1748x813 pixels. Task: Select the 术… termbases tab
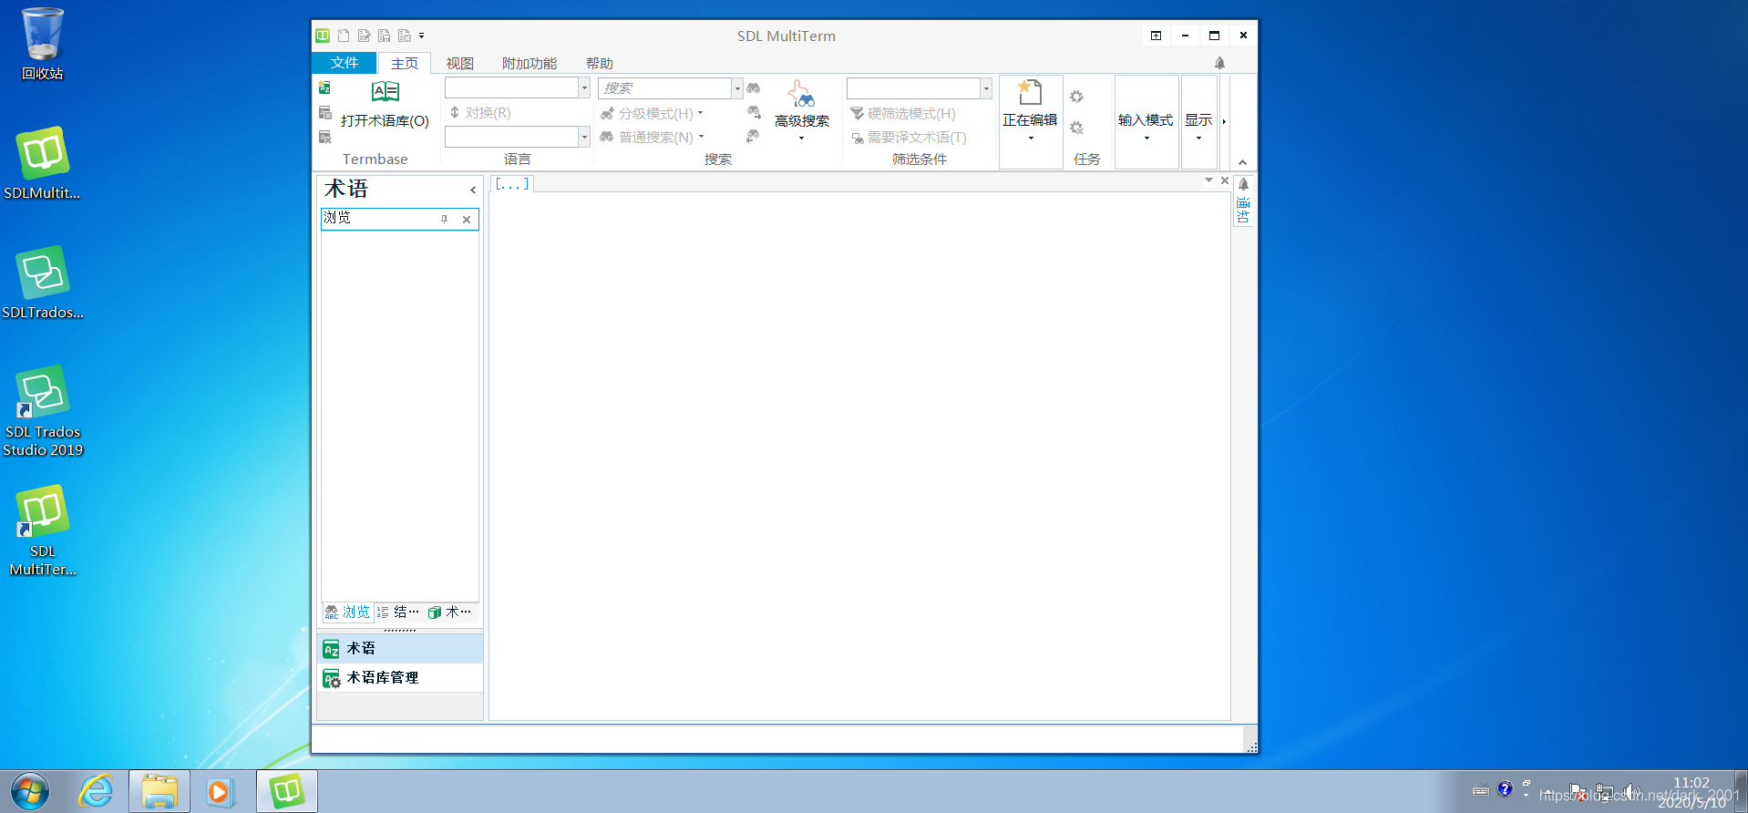click(x=449, y=612)
